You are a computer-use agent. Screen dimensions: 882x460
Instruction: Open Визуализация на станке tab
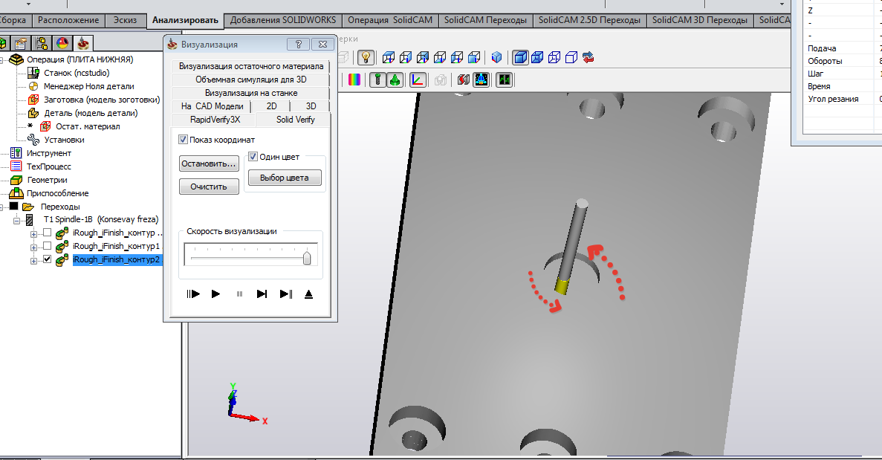(251, 93)
